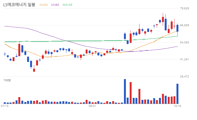
Task: Click the 07/15 date axis label
Action: tap(5, 106)
